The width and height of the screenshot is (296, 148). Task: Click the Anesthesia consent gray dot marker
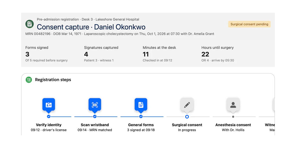pyautogui.click(x=233, y=117)
